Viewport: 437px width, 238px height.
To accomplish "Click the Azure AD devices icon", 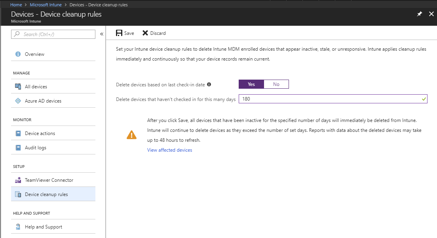I will point(18,101).
